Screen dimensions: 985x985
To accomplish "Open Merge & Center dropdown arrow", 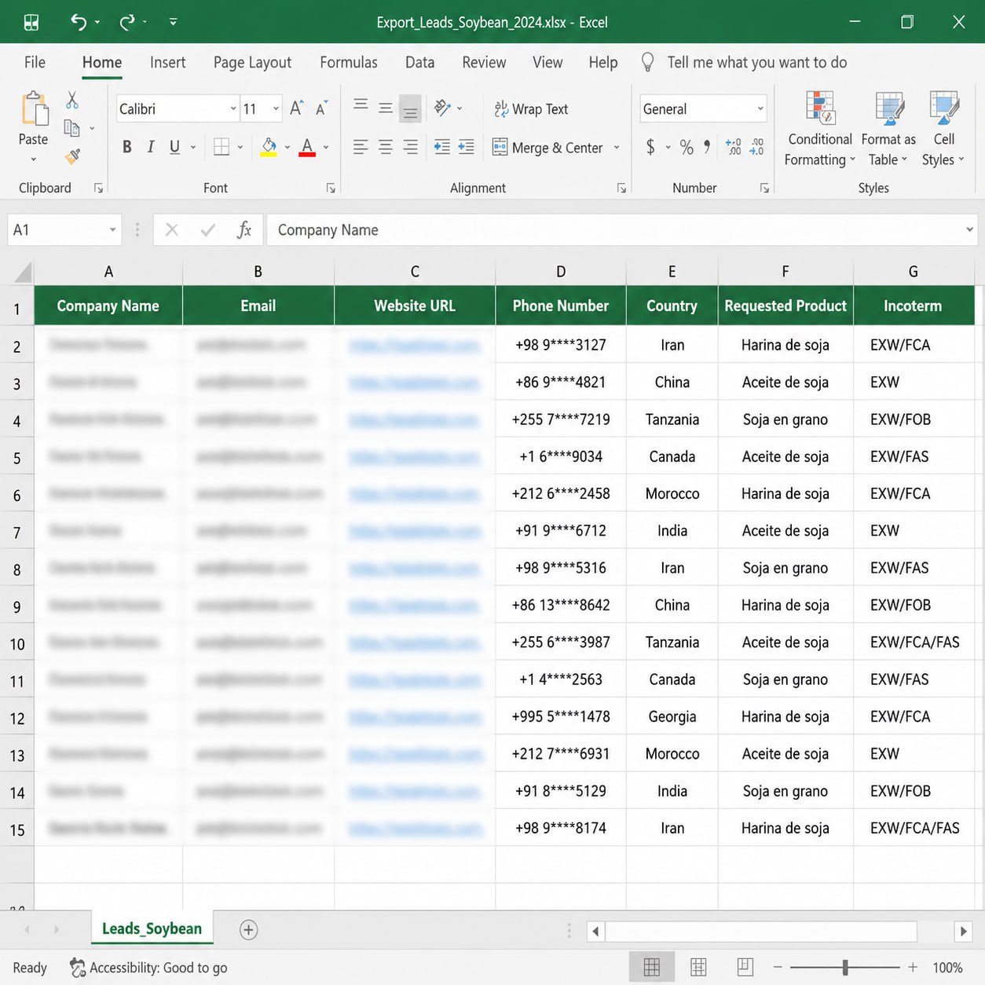I will [617, 148].
